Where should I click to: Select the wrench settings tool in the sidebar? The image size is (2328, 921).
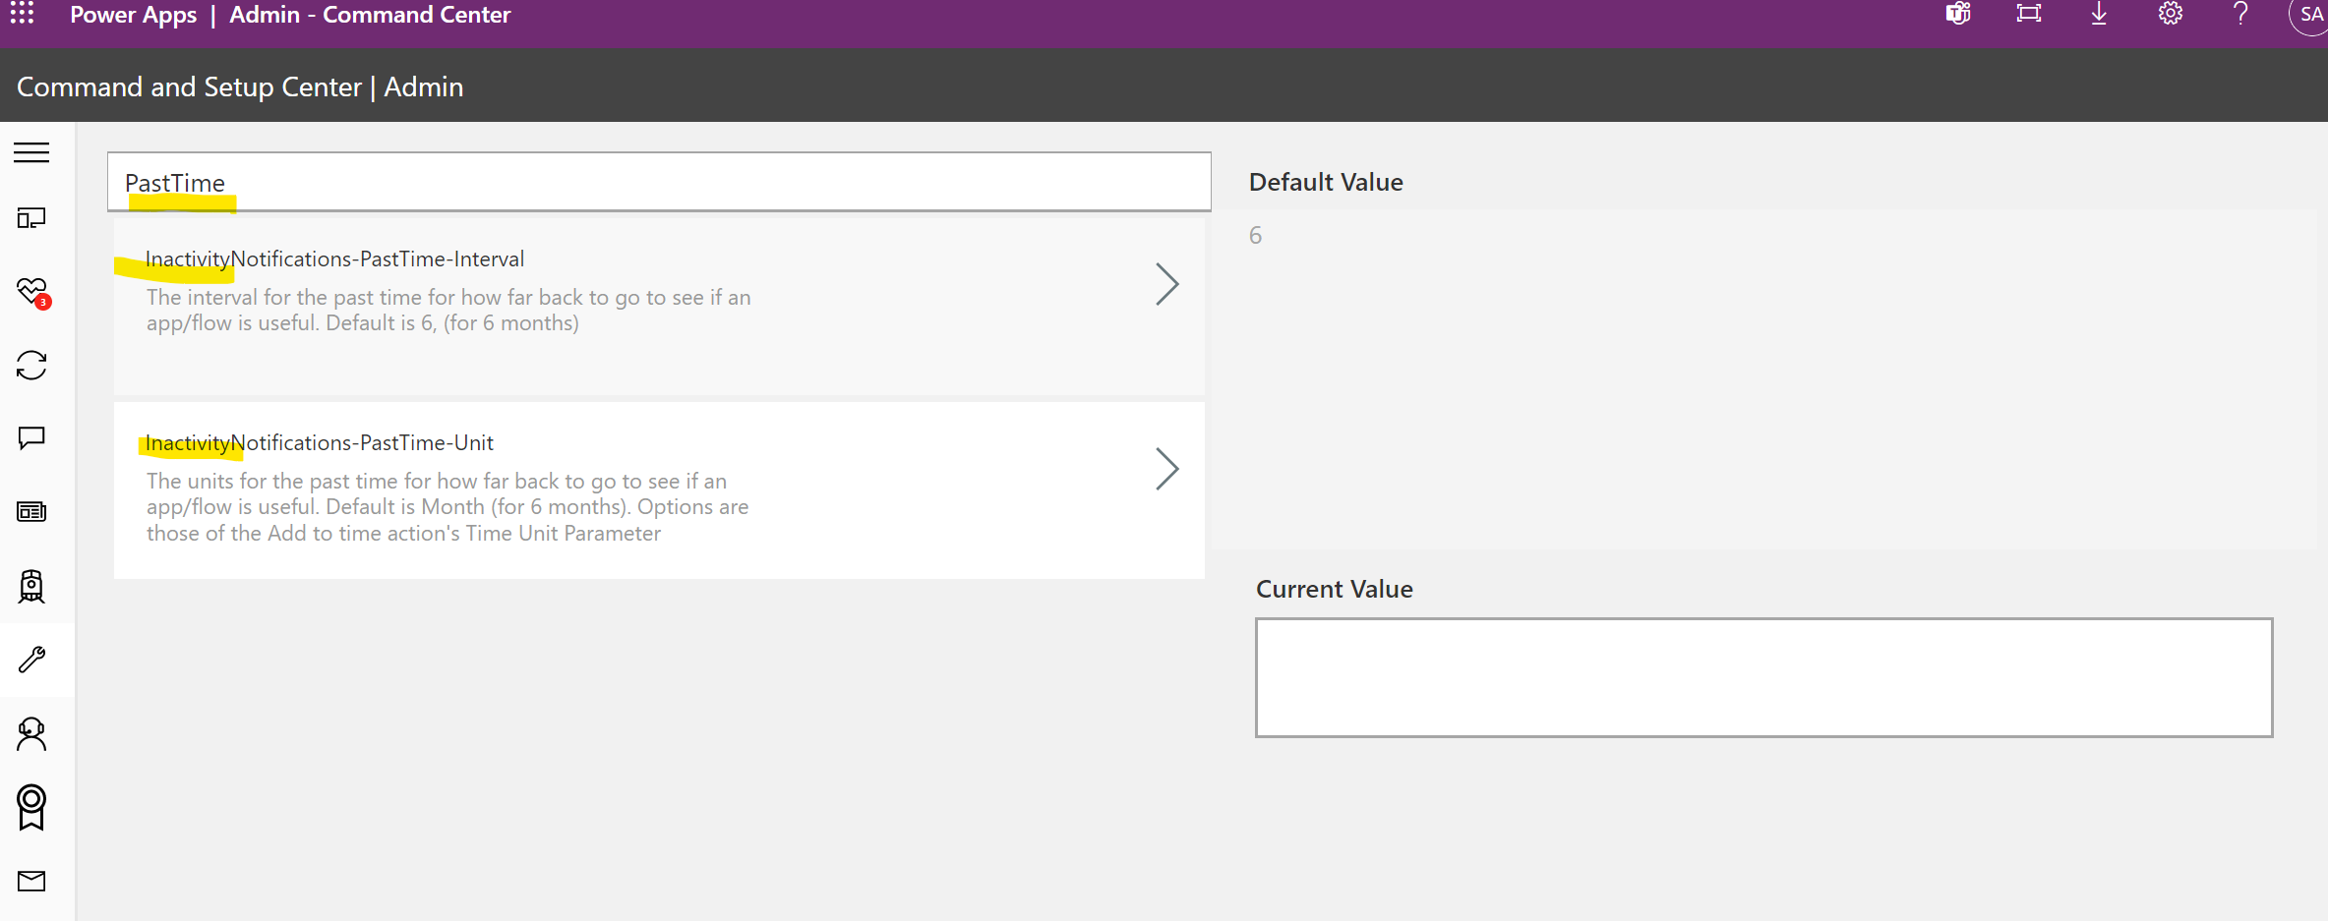pos(30,660)
